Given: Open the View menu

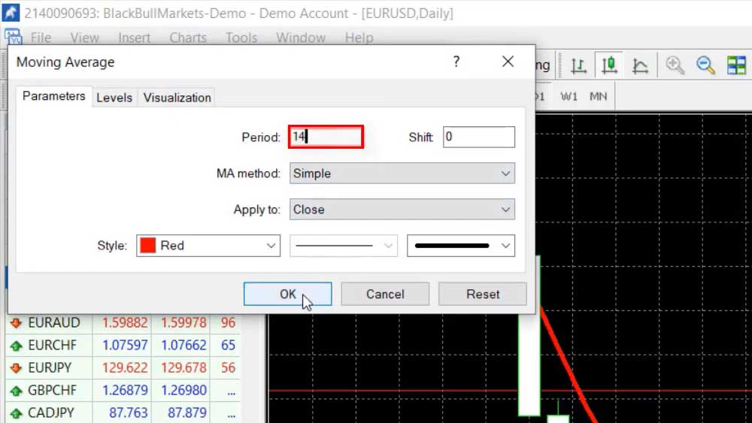Looking at the screenshot, I should coord(85,38).
